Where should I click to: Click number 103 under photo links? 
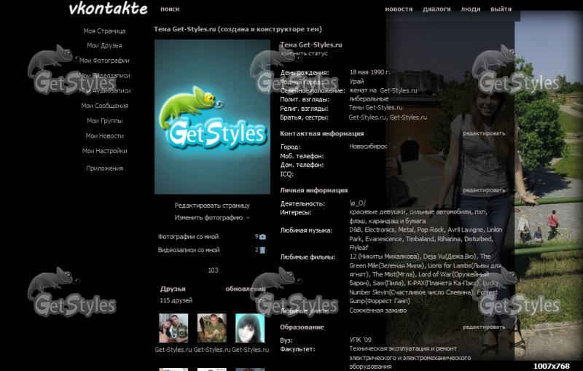pos(213,270)
